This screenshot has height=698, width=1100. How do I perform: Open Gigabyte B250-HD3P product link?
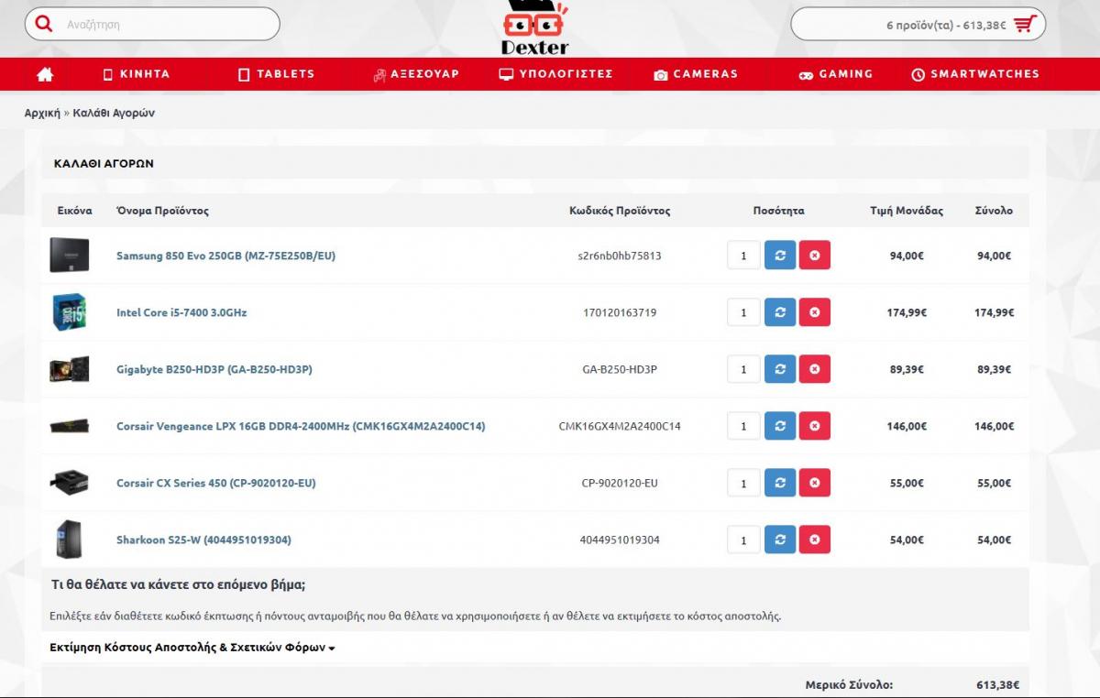coord(214,369)
